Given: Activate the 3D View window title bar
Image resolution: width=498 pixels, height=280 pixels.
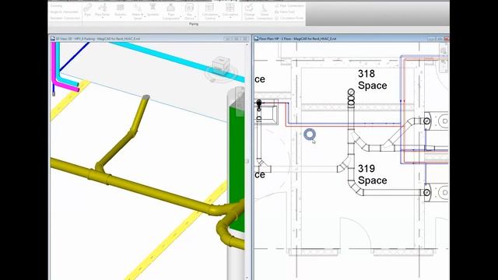Looking at the screenshot, I should (x=149, y=39).
